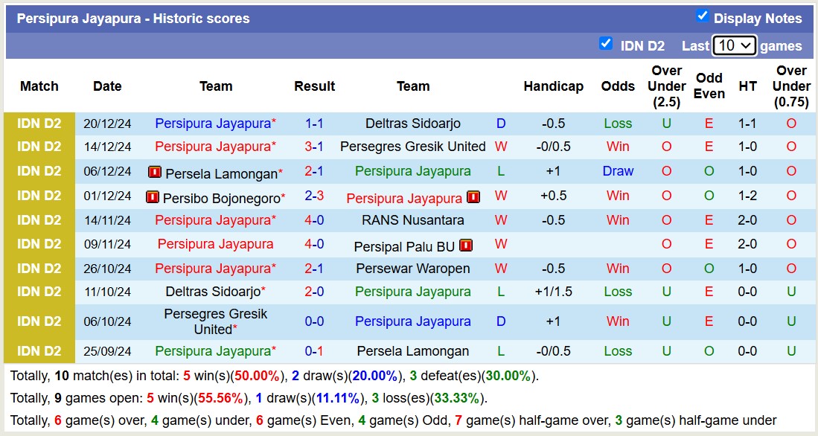This screenshot has width=818, height=436.
Task: Click the red card icon beside Persela Lamongan
Action: pos(155,173)
